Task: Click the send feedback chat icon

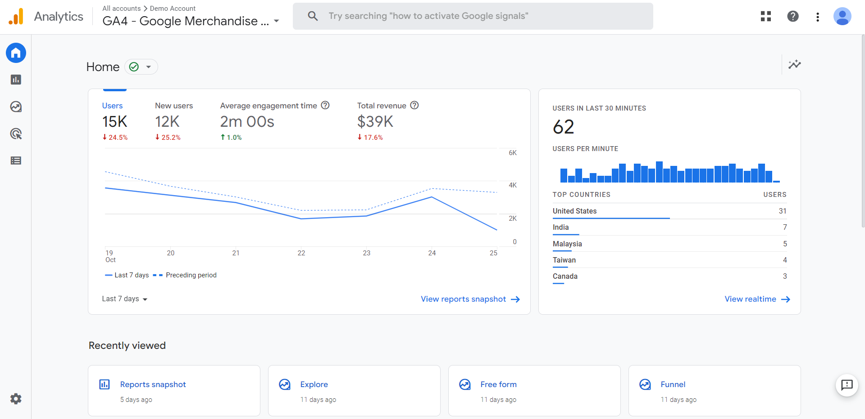Action: point(847,385)
